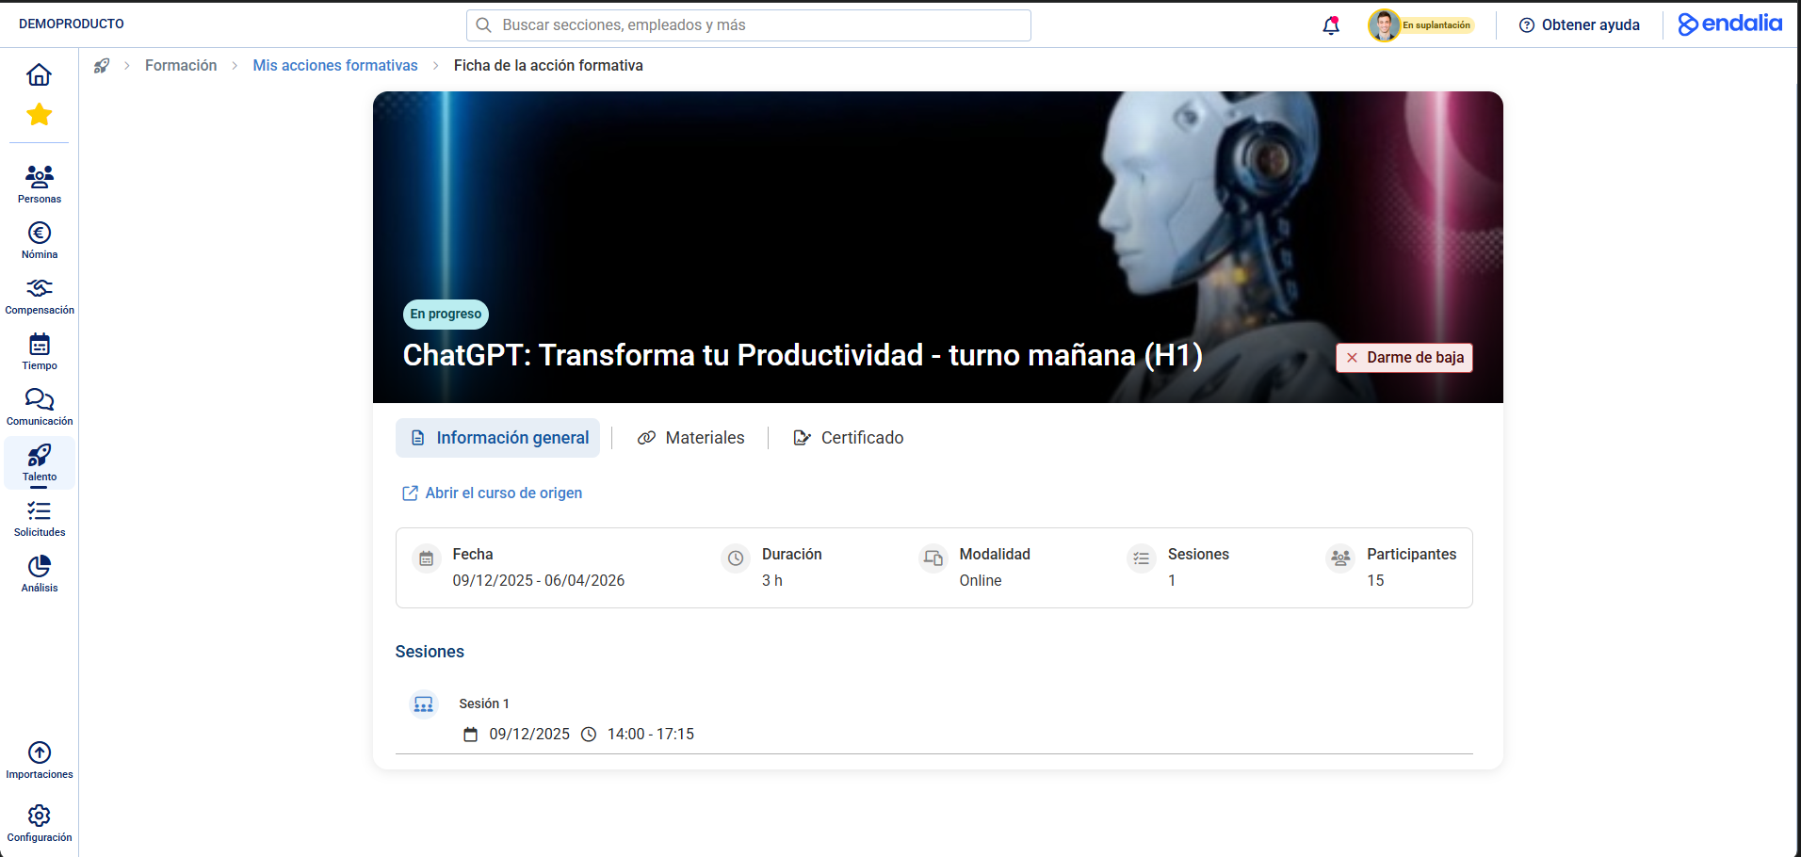The image size is (1801, 857).
Task: Click the session time clock icon
Action: 589,735
